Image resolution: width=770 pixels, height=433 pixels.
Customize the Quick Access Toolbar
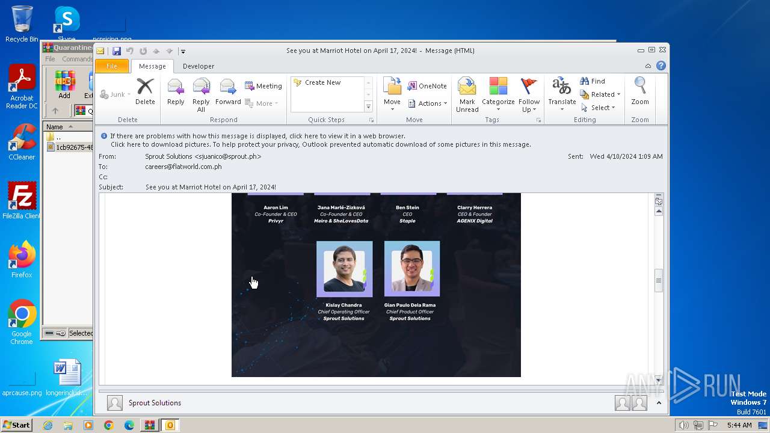183,51
